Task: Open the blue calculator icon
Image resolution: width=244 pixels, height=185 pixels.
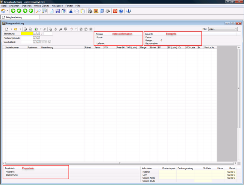Action: coord(102,11)
